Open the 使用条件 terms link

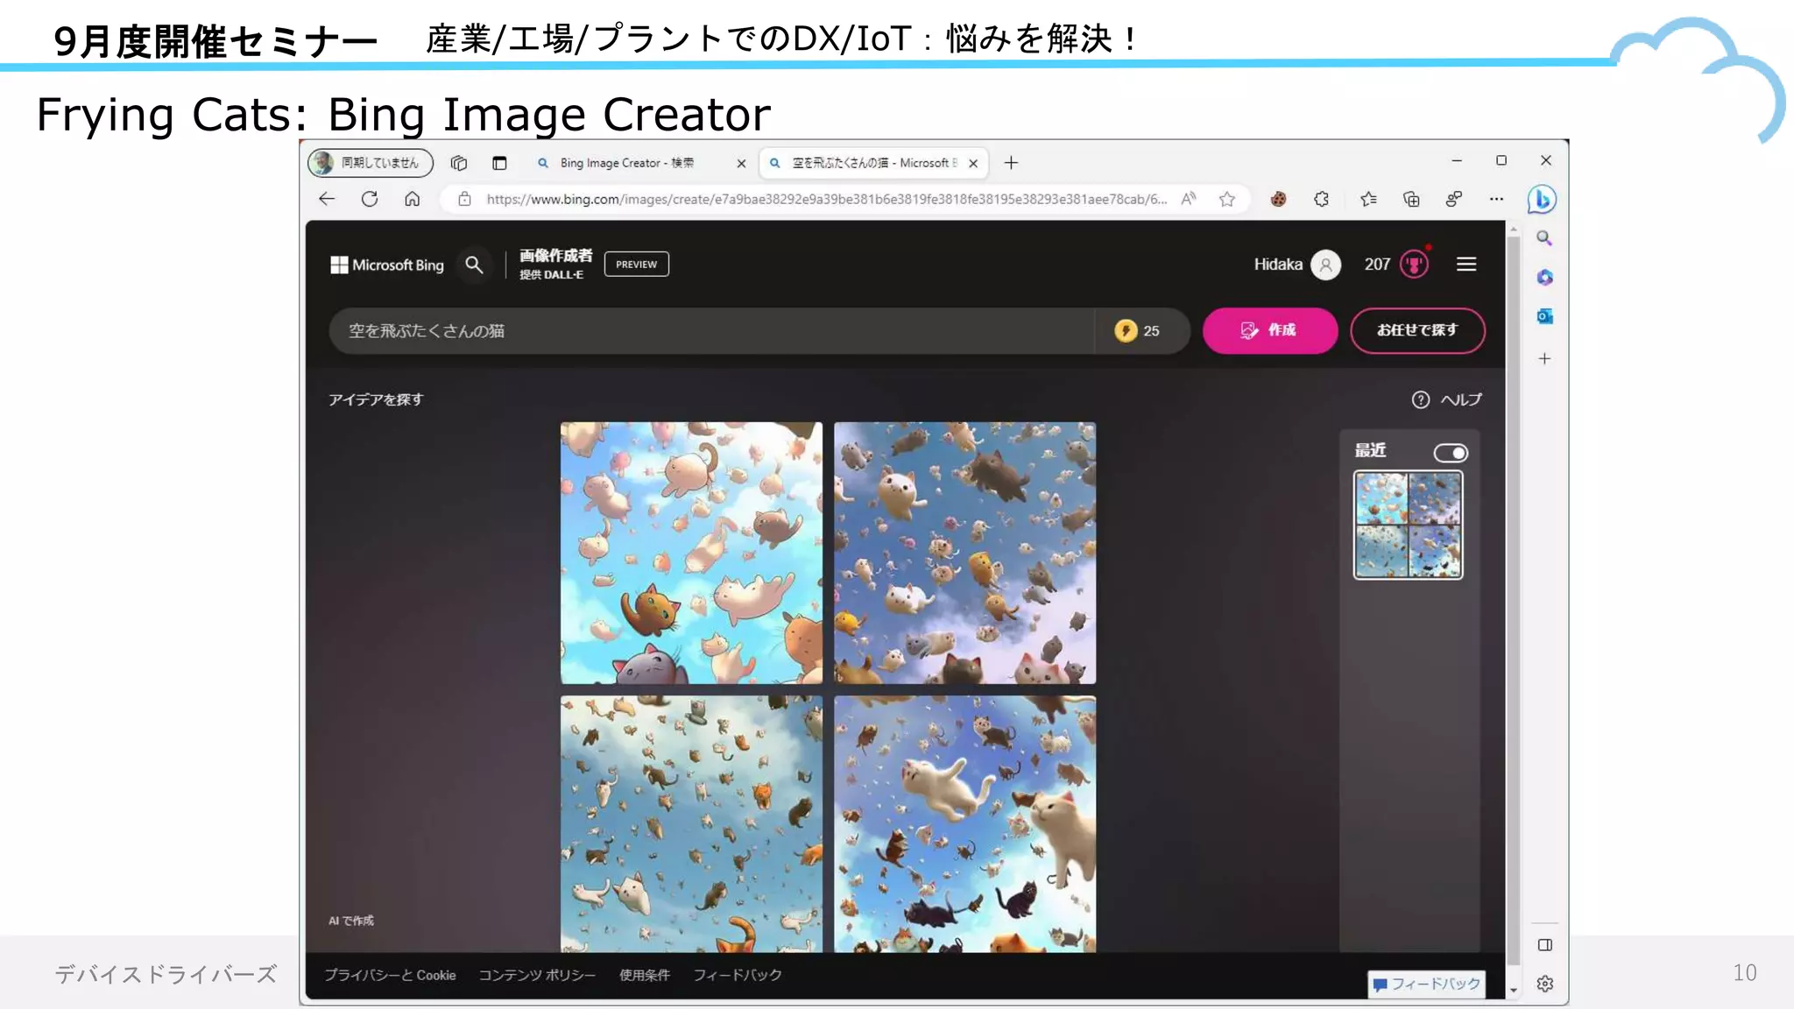[x=644, y=975]
